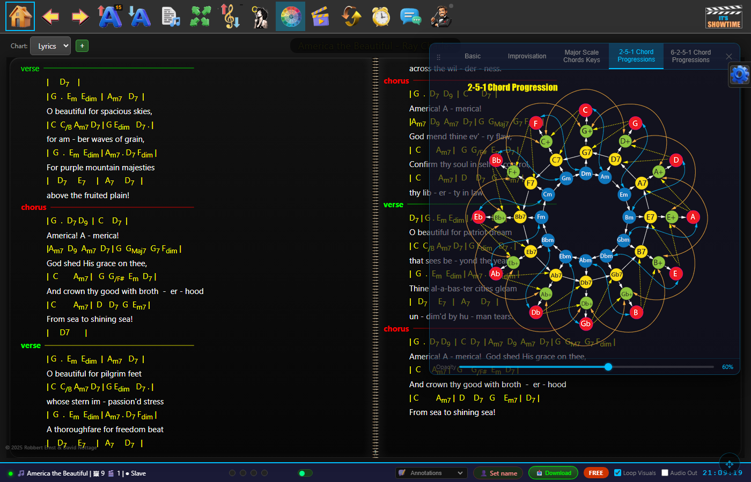Switch to the Basic tab

coord(473,56)
